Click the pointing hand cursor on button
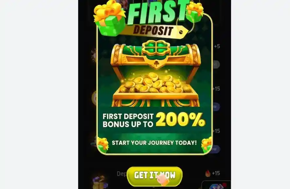Image resolution: width=290 pixels, height=189 pixels. point(163,180)
